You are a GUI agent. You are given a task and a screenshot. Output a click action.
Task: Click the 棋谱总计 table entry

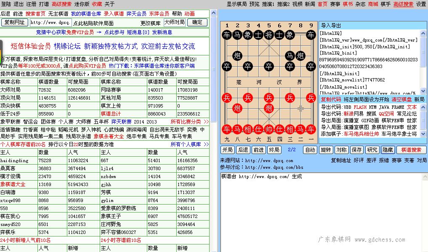point(111,114)
